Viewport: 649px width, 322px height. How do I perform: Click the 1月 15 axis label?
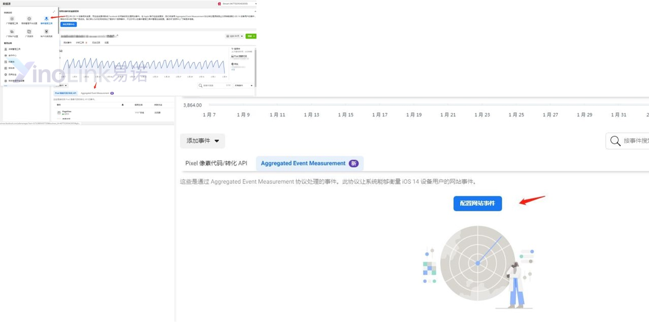[x=346, y=115]
